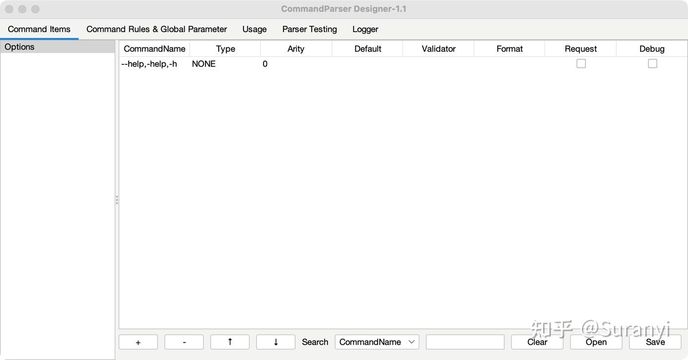Select the Command Items tab
The image size is (688, 360).
pyautogui.click(x=39, y=29)
